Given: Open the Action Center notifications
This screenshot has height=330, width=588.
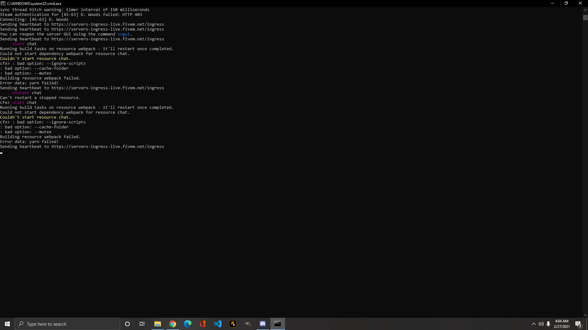Looking at the screenshot, I should pyautogui.click(x=579, y=324).
